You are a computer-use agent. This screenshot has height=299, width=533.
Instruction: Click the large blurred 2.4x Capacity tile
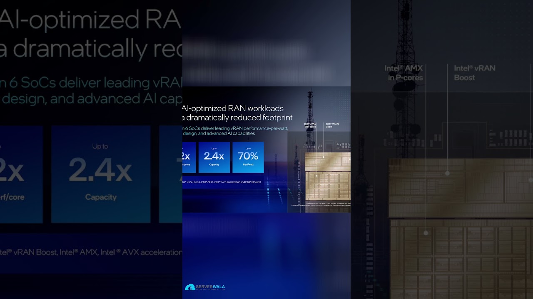coord(100,174)
